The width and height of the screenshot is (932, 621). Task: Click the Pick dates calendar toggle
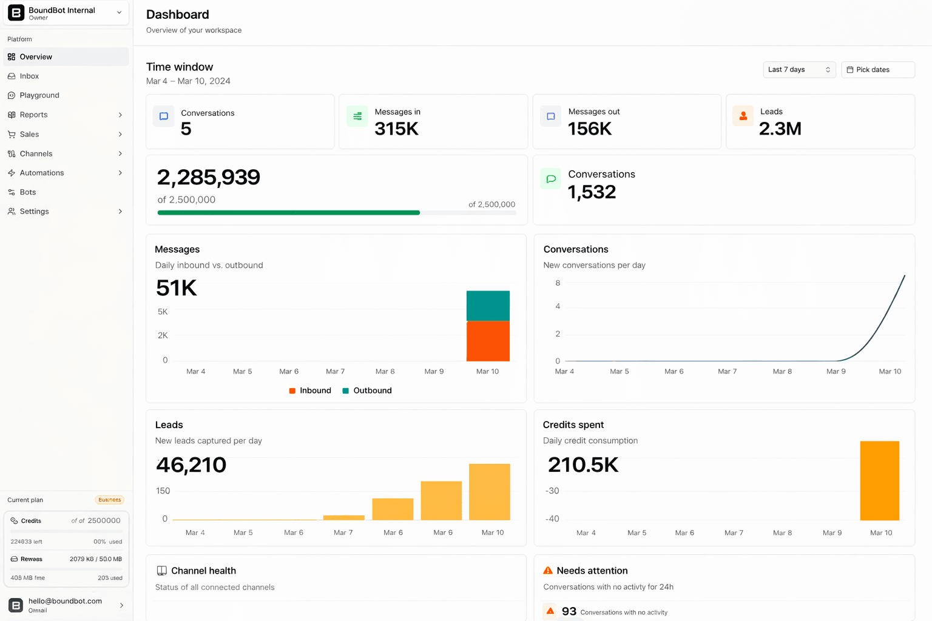pos(877,69)
